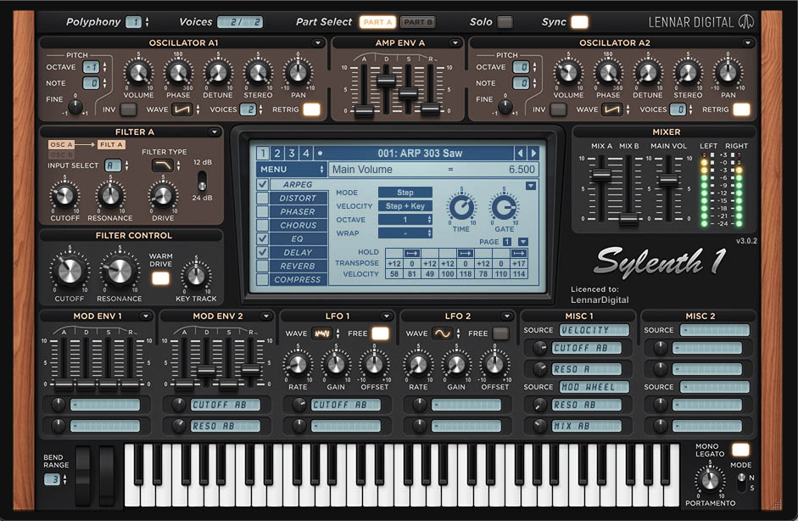Open the MENU dropdown on the LCD screen

pos(289,168)
